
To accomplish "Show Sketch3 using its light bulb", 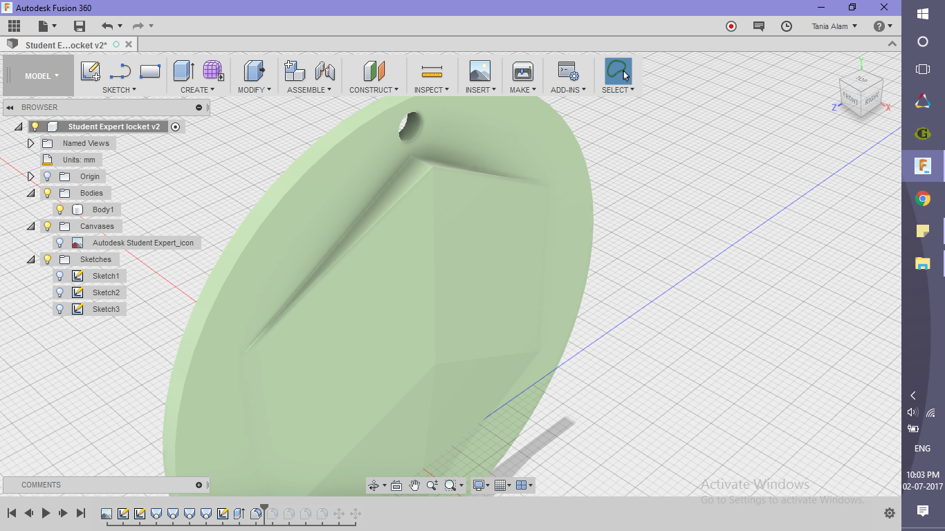I will click(60, 309).
